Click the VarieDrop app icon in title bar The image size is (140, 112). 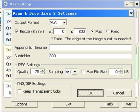5,4
